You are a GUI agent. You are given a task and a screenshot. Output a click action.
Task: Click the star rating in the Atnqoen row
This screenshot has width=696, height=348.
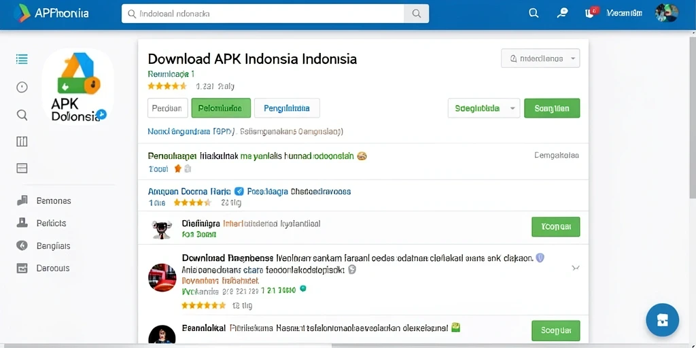192,203
